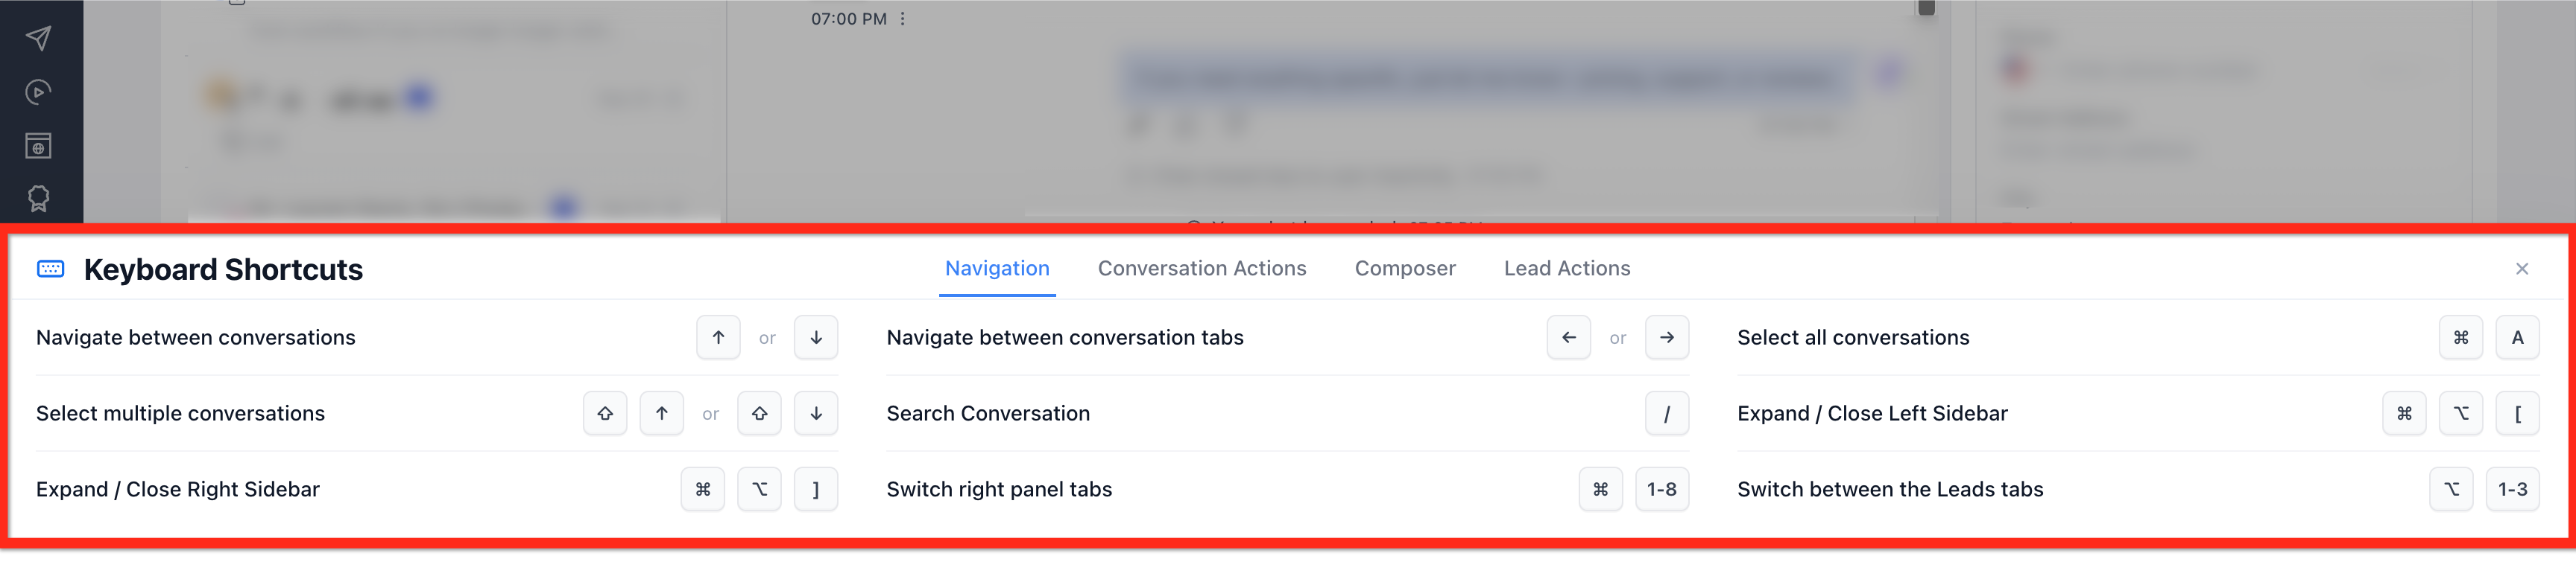
Task: Switch to the Conversation Actions tab
Action: pos(1202,269)
